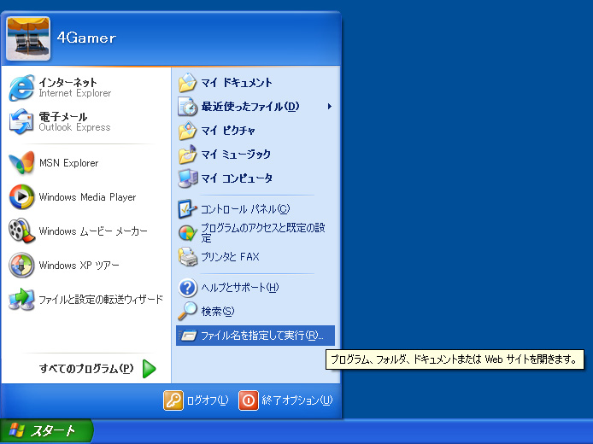Viewport: 593px width, 444px height.
Task: Select the 電子メール menu label
Action: tap(62, 117)
